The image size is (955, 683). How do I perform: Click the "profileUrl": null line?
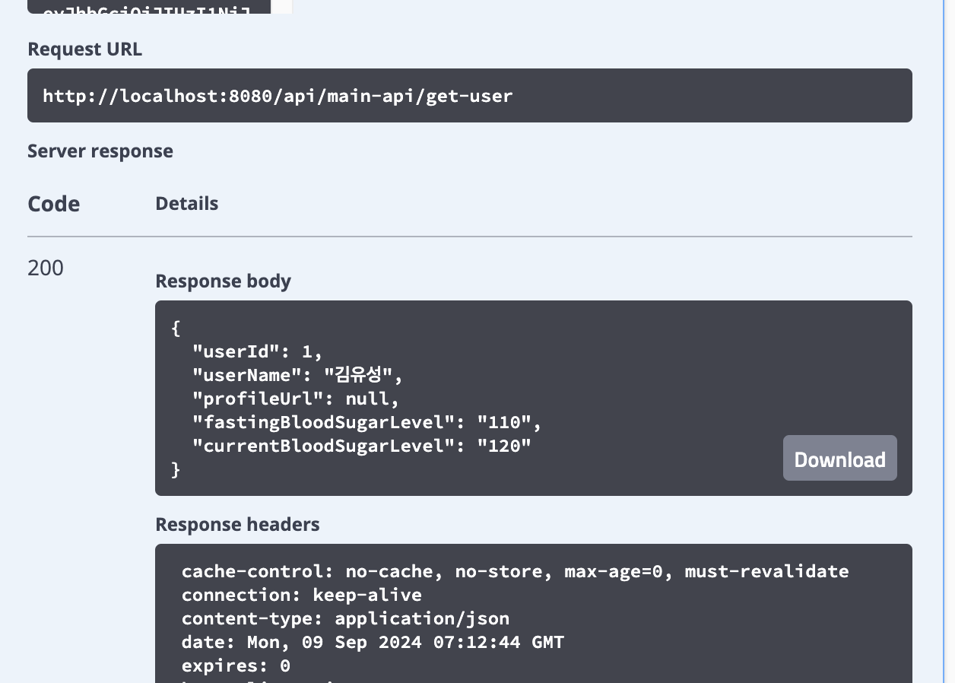(x=296, y=399)
